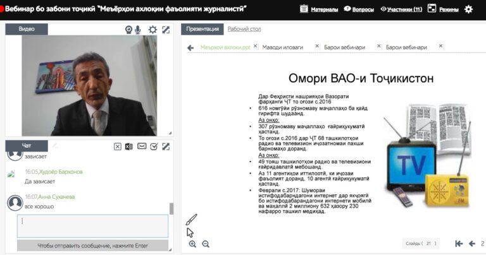Open Худоёр Барронов's chat name
Screen dimensions: 486x255
[61, 172]
